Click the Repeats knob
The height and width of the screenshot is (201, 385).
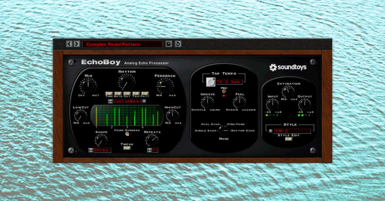(152, 141)
